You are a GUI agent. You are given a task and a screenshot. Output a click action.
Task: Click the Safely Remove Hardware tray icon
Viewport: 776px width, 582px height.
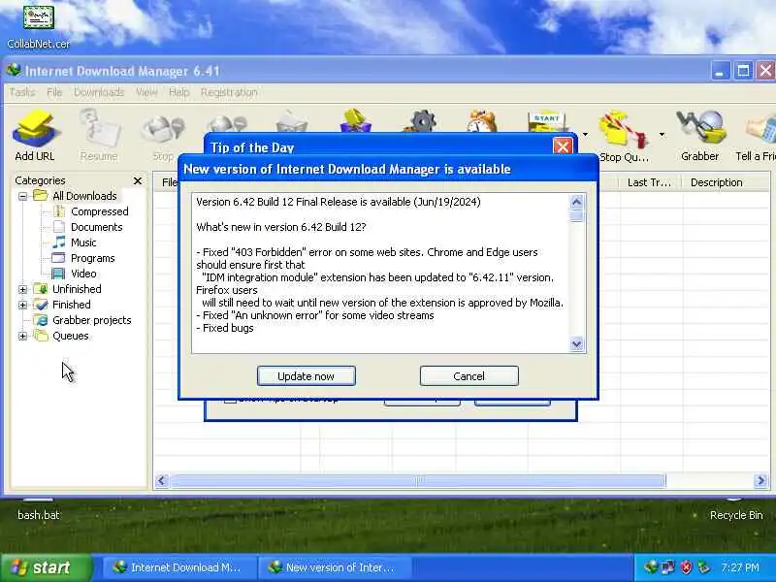pyautogui.click(x=703, y=567)
